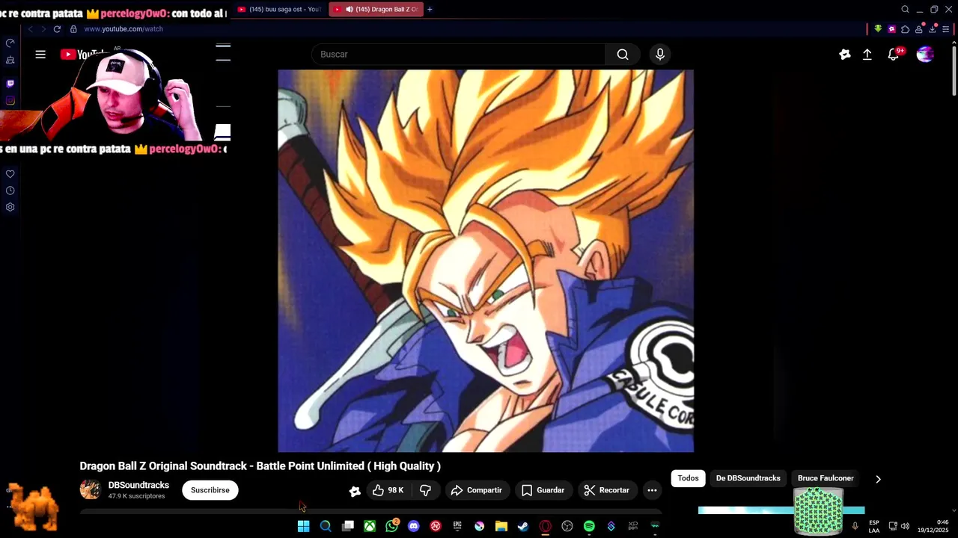Open the DBSoundtracks channel avatar

91,490
